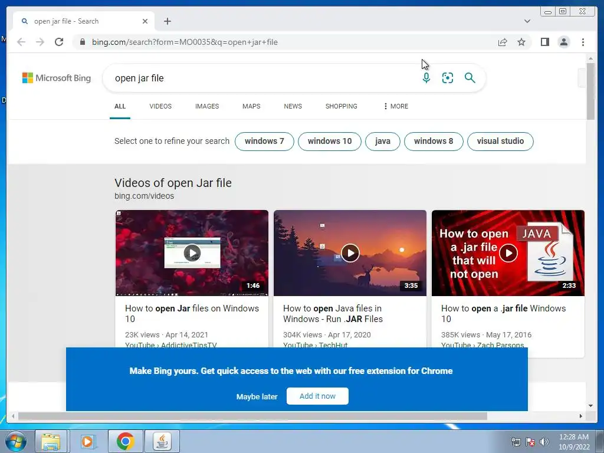Open Chrome profile avatar
This screenshot has width=604, height=453.
click(x=564, y=42)
